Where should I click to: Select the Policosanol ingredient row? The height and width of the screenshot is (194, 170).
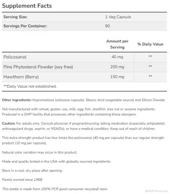85,57
